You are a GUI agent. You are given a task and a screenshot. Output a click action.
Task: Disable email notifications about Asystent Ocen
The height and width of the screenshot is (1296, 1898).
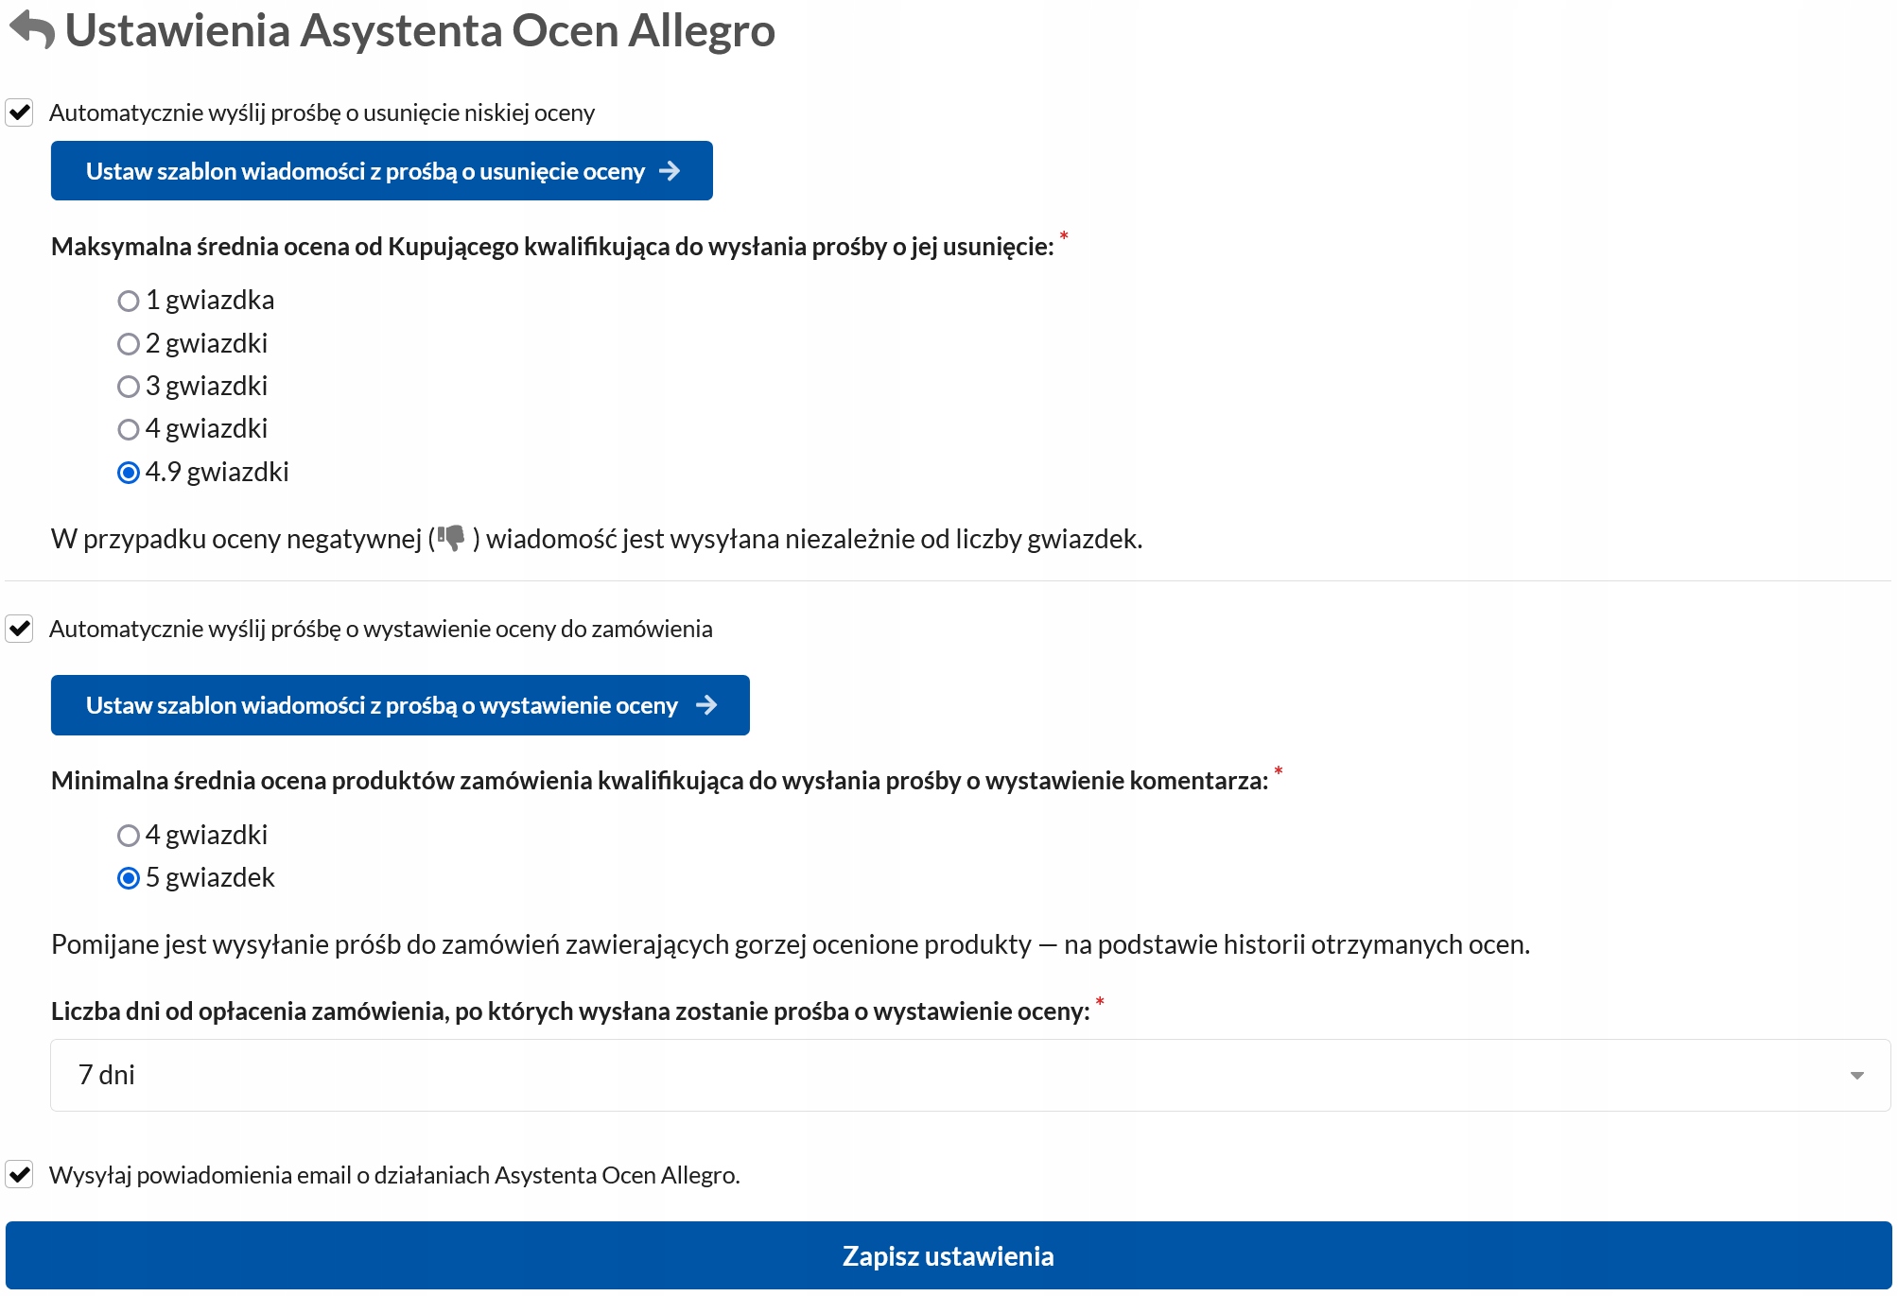coord(20,1175)
